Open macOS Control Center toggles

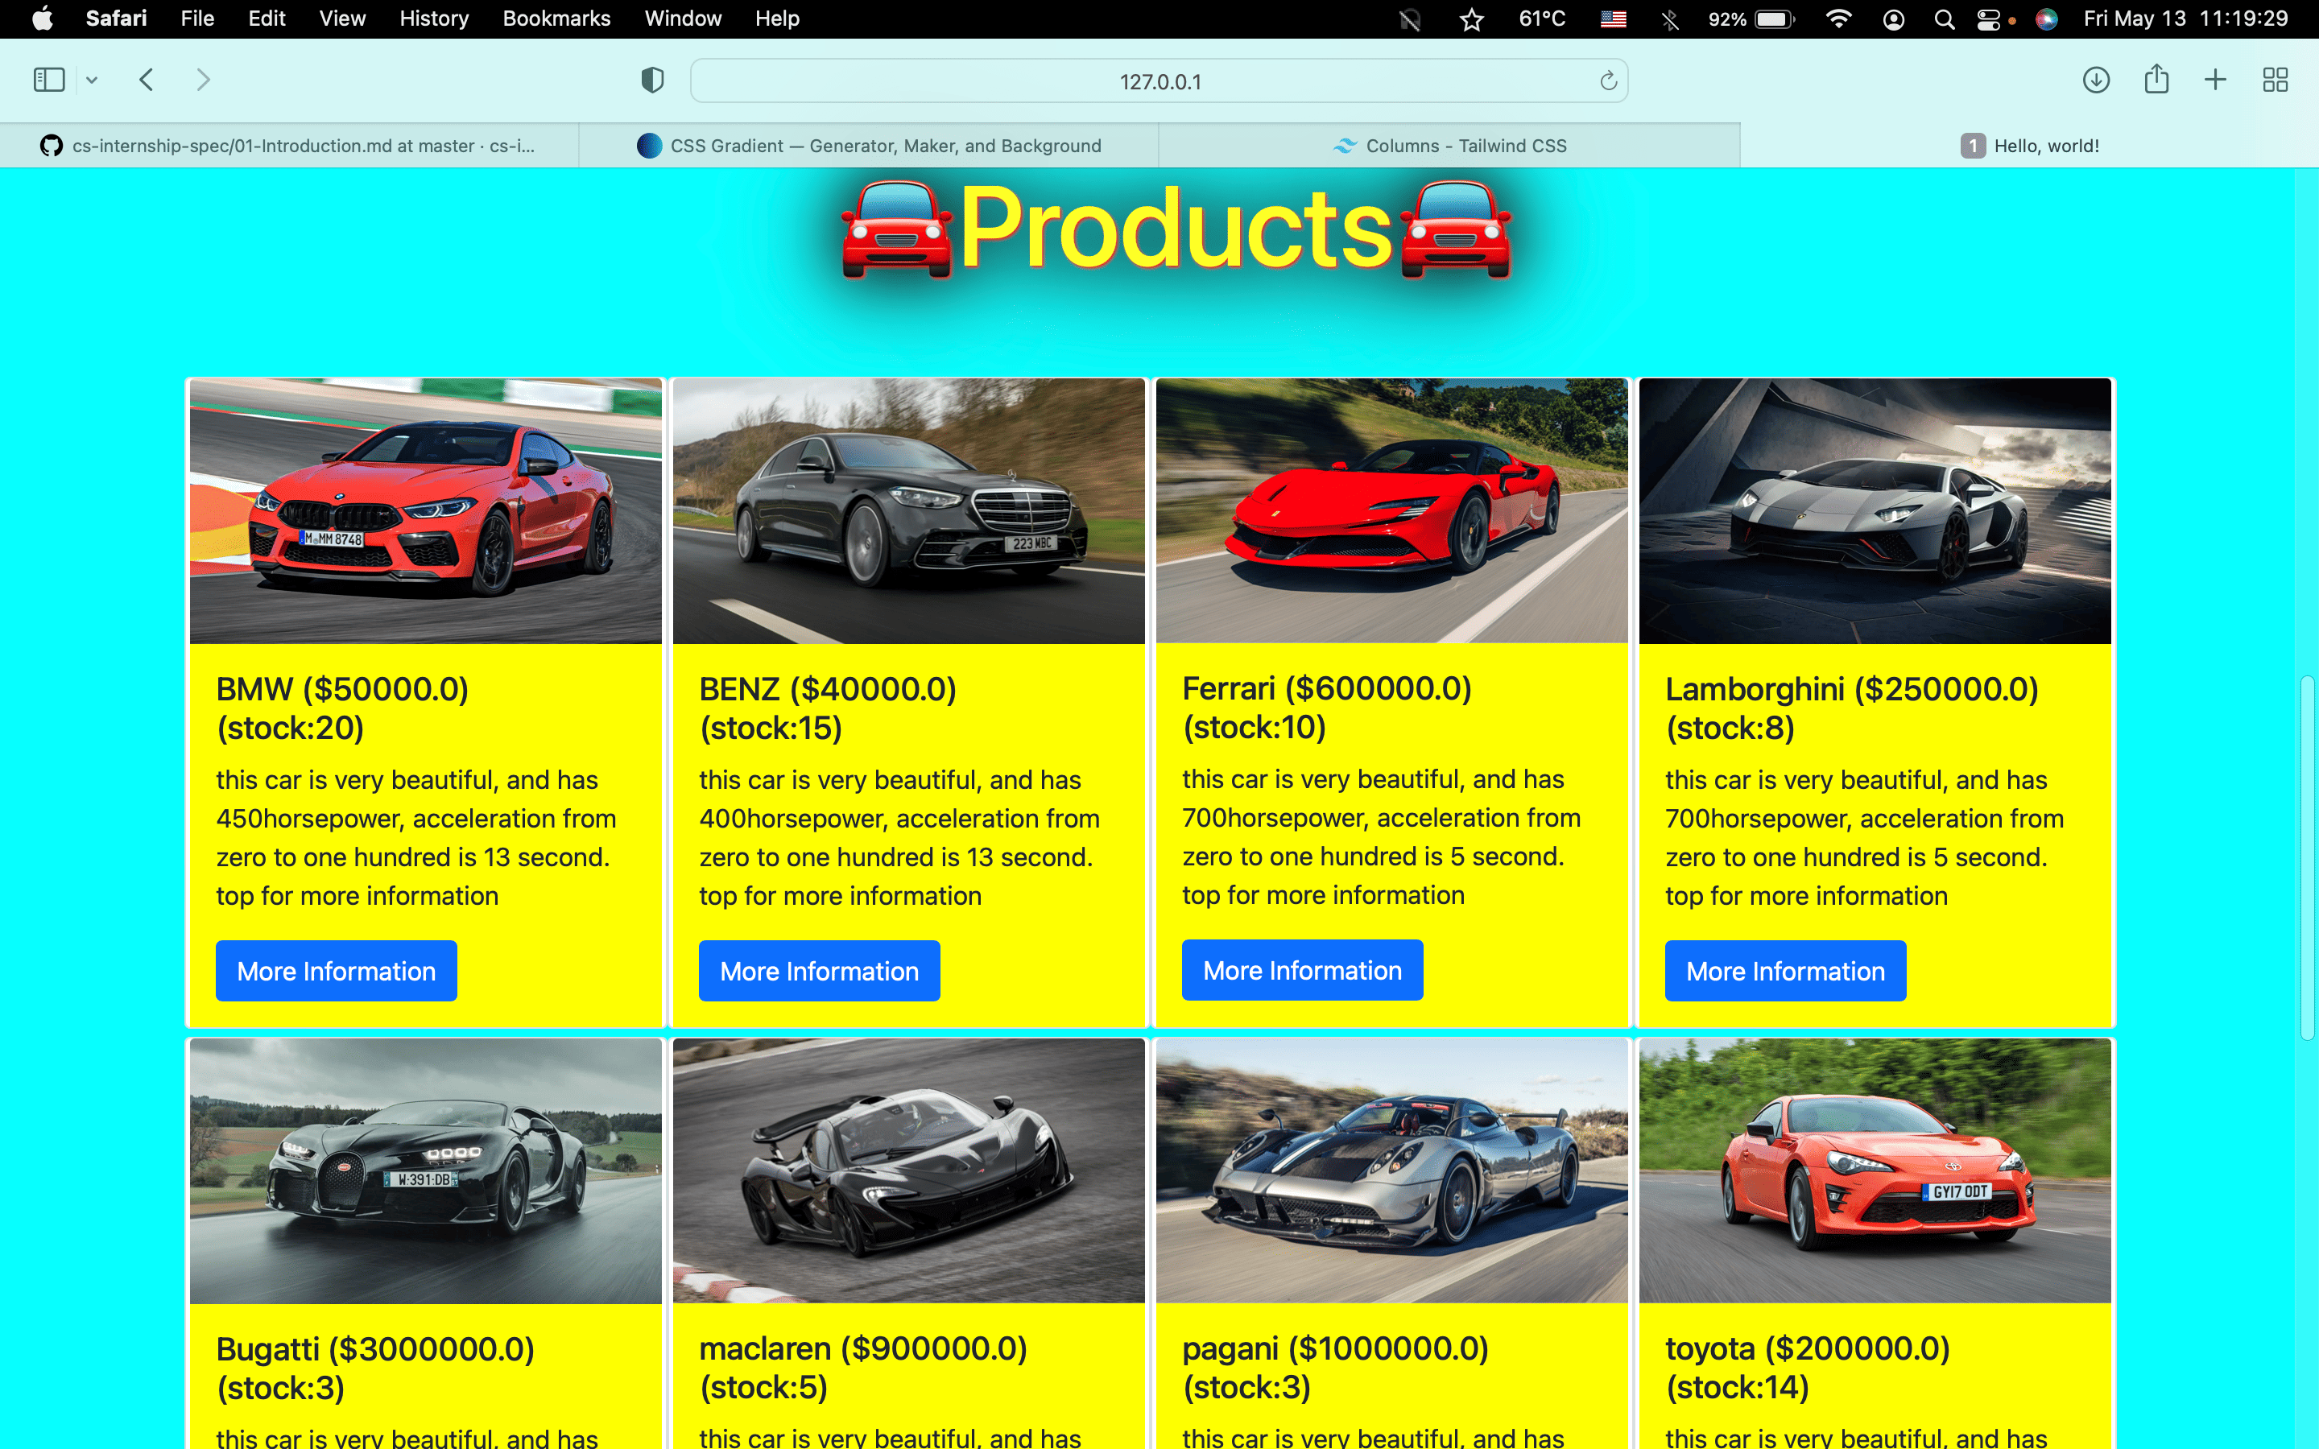coord(1988,19)
